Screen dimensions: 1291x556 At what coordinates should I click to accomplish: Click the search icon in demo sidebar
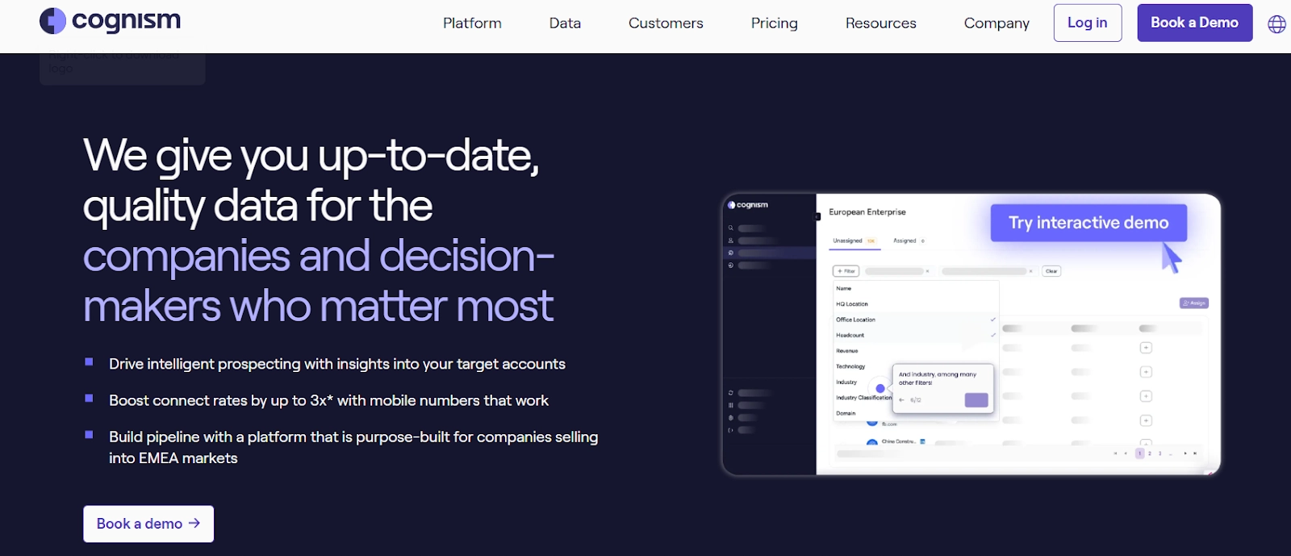[x=731, y=228]
